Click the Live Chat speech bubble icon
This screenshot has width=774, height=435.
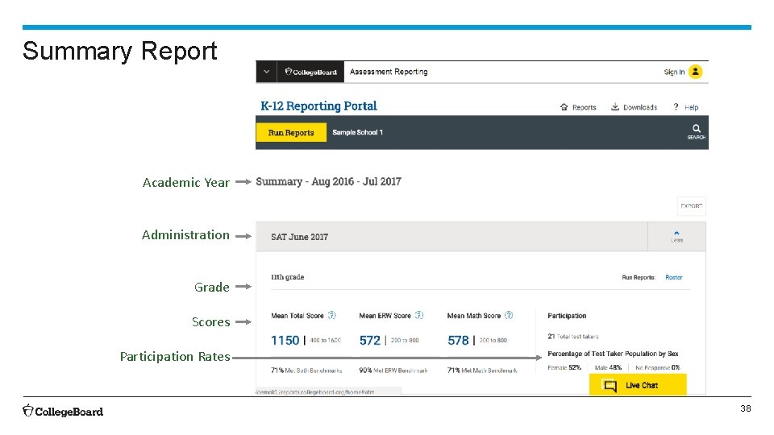[610, 386]
